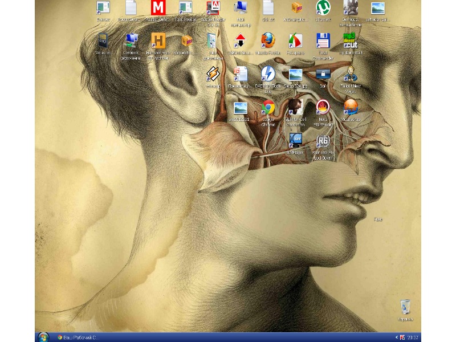Open the Recycle Bin
The width and height of the screenshot is (456, 342).
tap(405, 307)
